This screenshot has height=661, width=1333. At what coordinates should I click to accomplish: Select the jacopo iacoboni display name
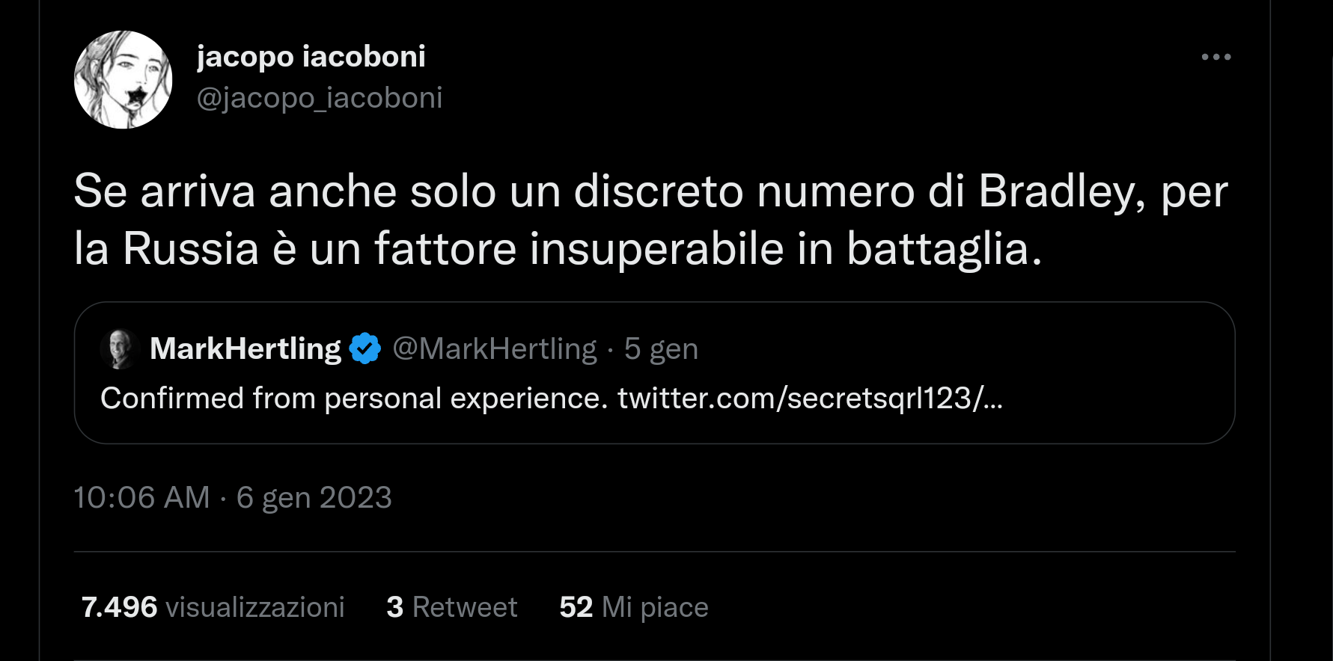[x=311, y=55]
